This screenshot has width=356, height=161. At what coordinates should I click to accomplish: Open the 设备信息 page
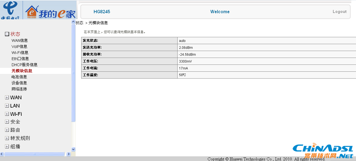19,83
